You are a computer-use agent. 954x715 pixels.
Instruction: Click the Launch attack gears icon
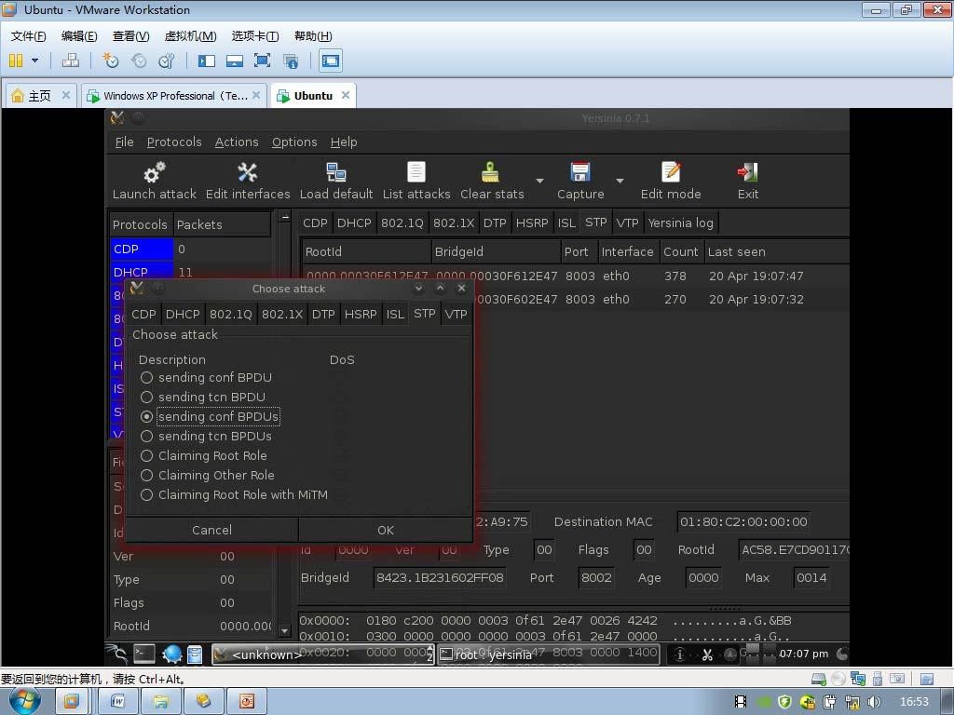(x=155, y=172)
